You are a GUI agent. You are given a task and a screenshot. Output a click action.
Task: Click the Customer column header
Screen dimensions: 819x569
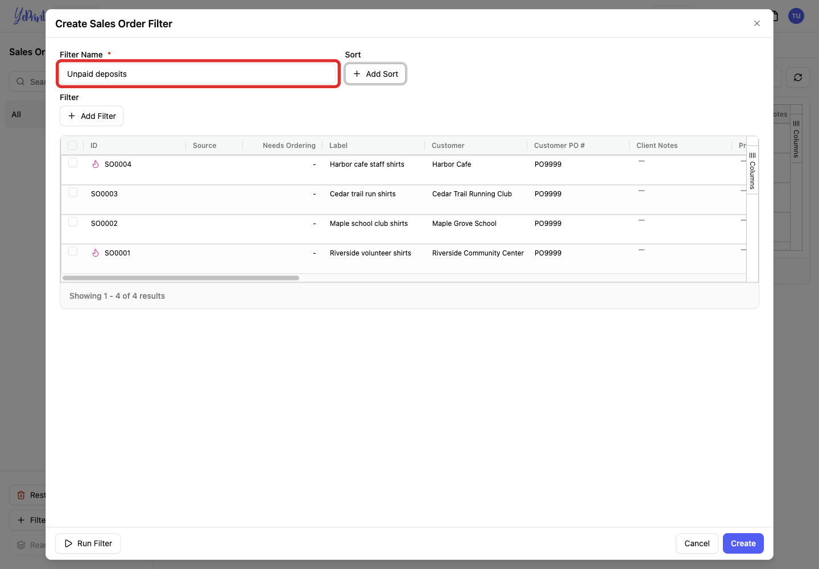(448, 146)
